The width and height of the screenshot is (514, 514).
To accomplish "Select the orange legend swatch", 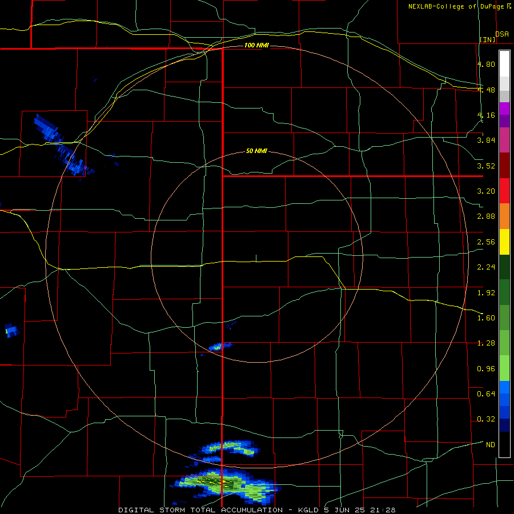I will (504, 216).
